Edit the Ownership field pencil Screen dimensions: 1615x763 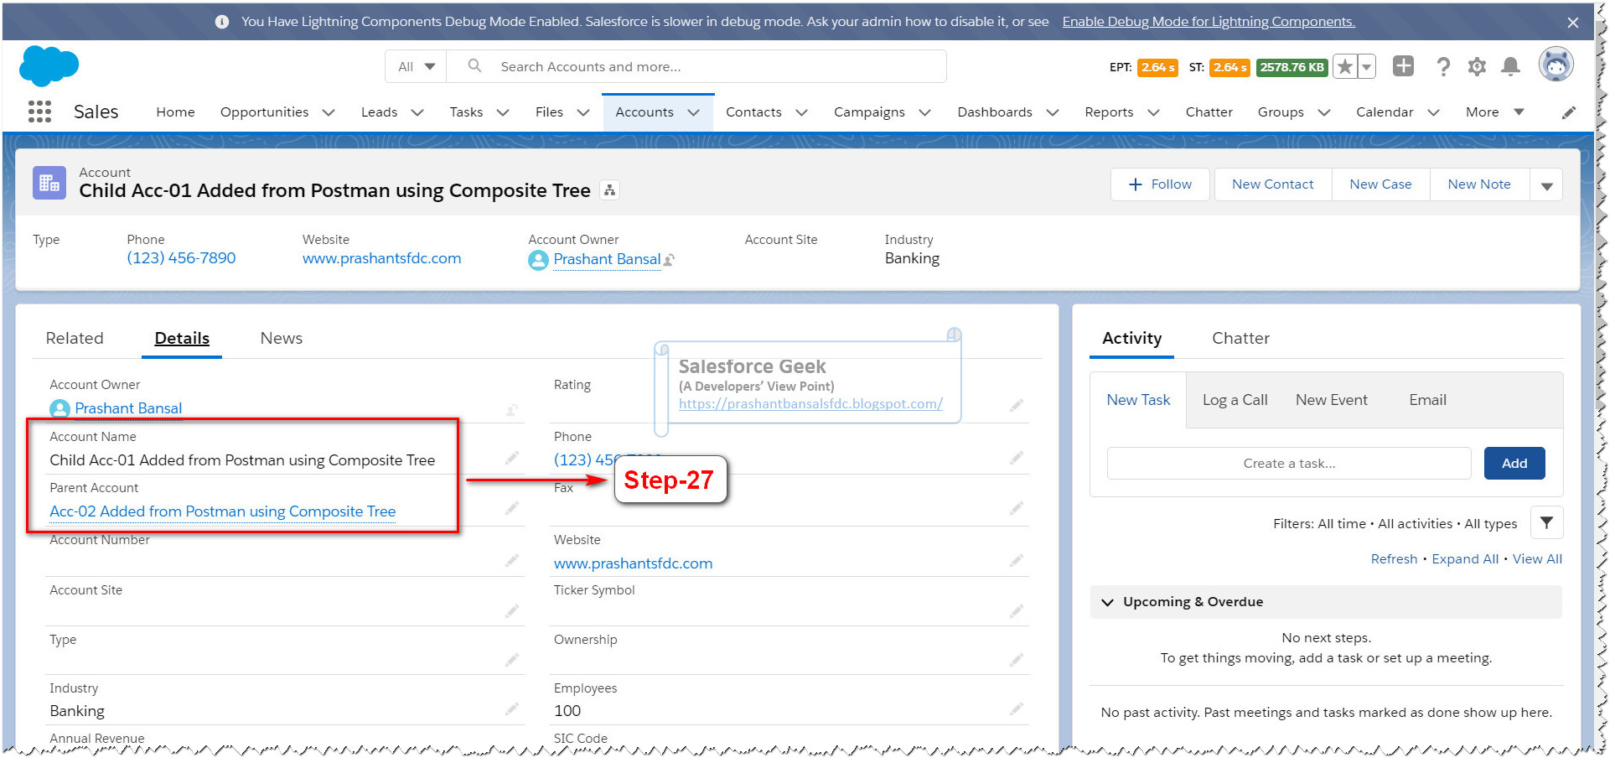click(x=1017, y=660)
